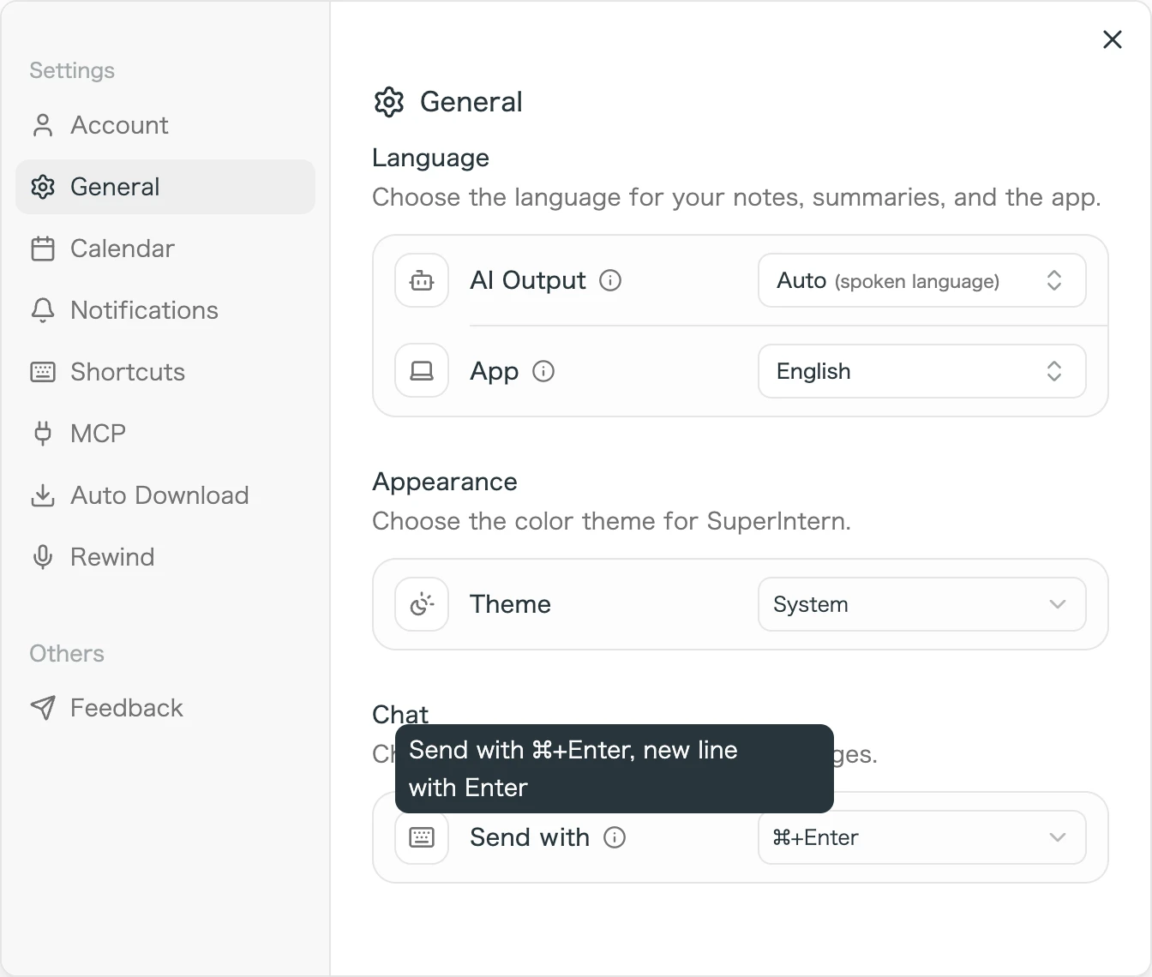Click the General gear icon in the heading
The height and width of the screenshot is (977, 1152).
click(389, 102)
